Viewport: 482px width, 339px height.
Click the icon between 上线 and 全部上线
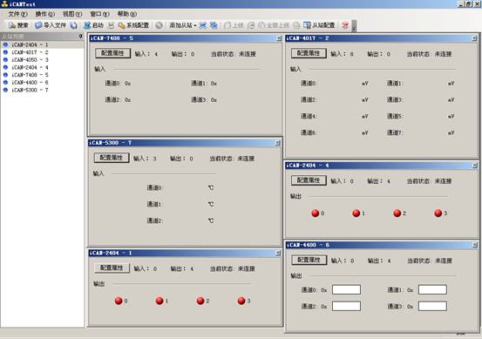[x=251, y=25]
